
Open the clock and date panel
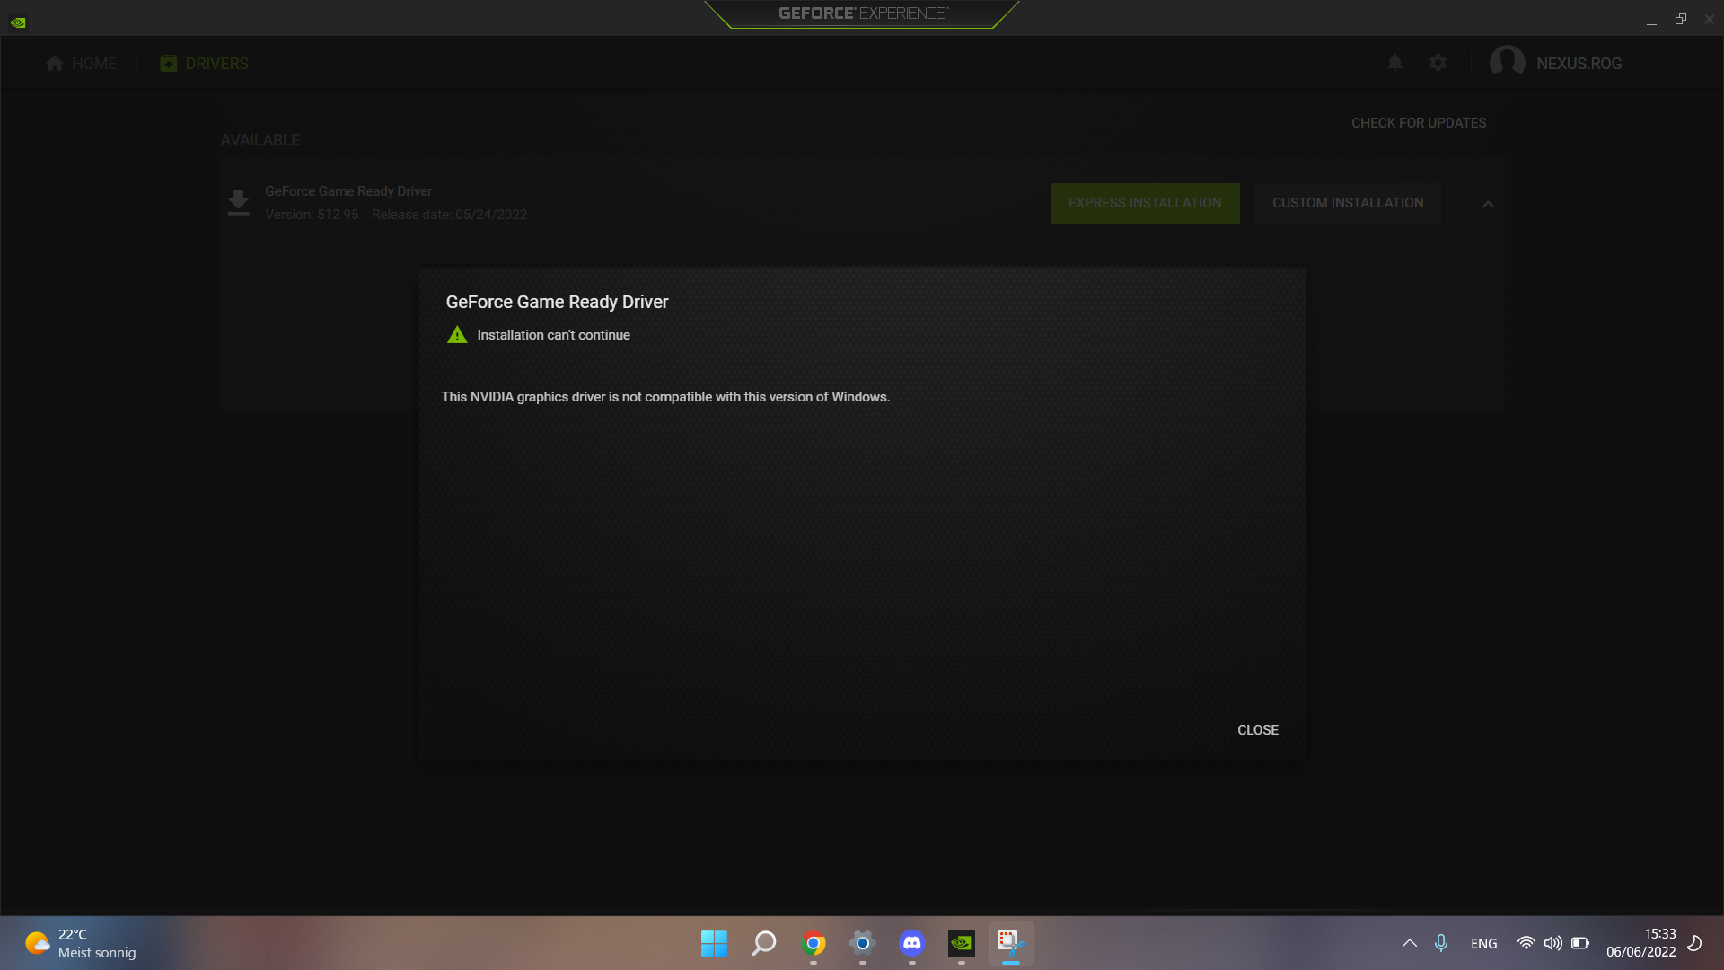tap(1641, 943)
